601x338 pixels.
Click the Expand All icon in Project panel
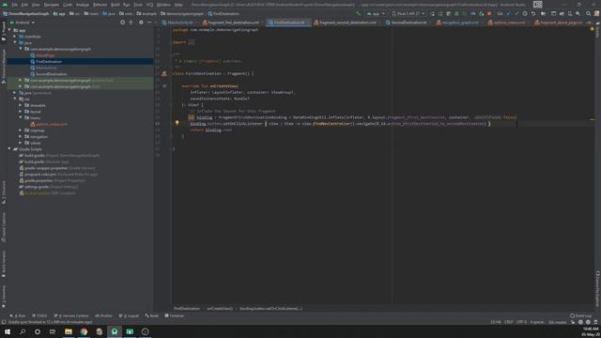tap(131, 23)
